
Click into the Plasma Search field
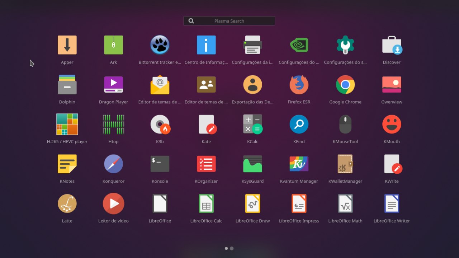pos(229,21)
